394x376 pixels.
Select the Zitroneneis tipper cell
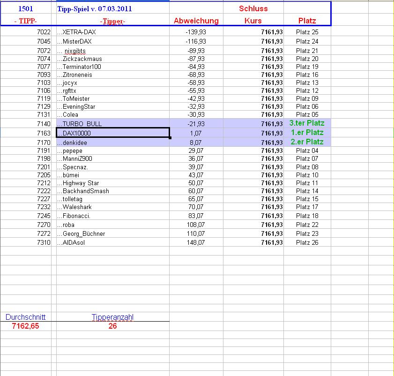coord(113,75)
